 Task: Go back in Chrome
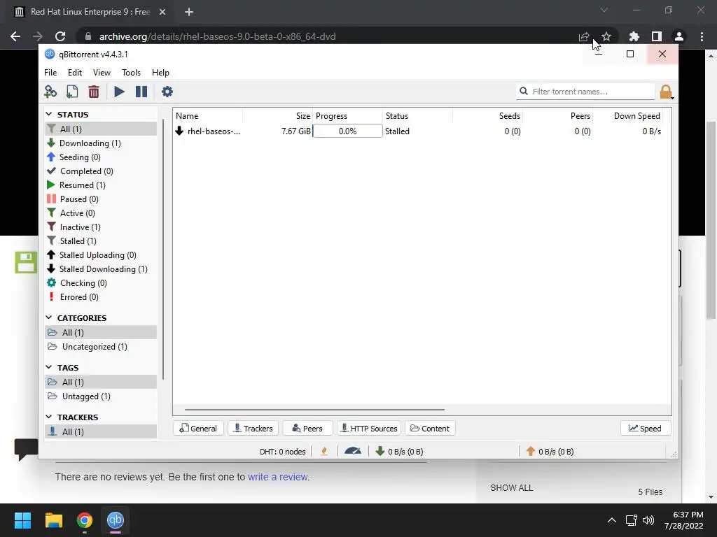pos(15,36)
